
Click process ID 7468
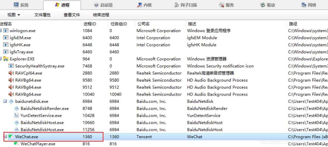tap(87, 66)
